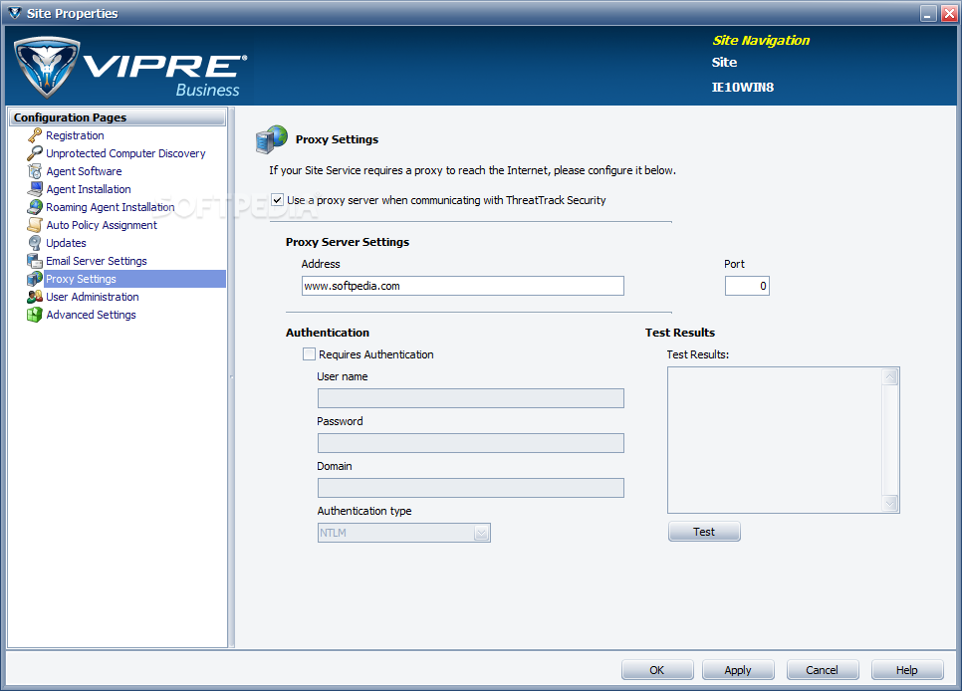Go to Agent Software page
962x691 pixels.
pos(84,171)
